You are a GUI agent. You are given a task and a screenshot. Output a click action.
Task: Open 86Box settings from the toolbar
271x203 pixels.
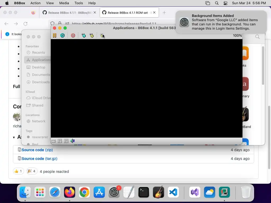(102, 35)
